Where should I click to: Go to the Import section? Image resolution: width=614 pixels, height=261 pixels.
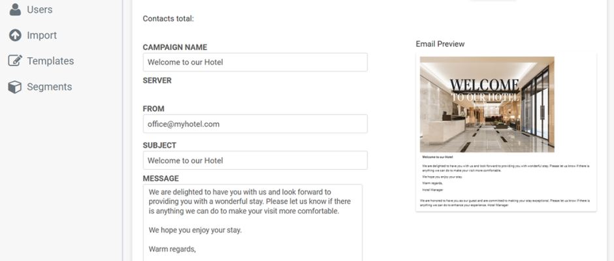tap(42, 35)
